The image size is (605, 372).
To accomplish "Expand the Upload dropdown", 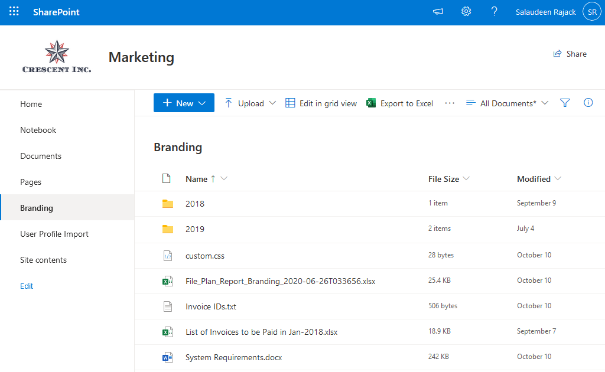I will coord(272,103).
